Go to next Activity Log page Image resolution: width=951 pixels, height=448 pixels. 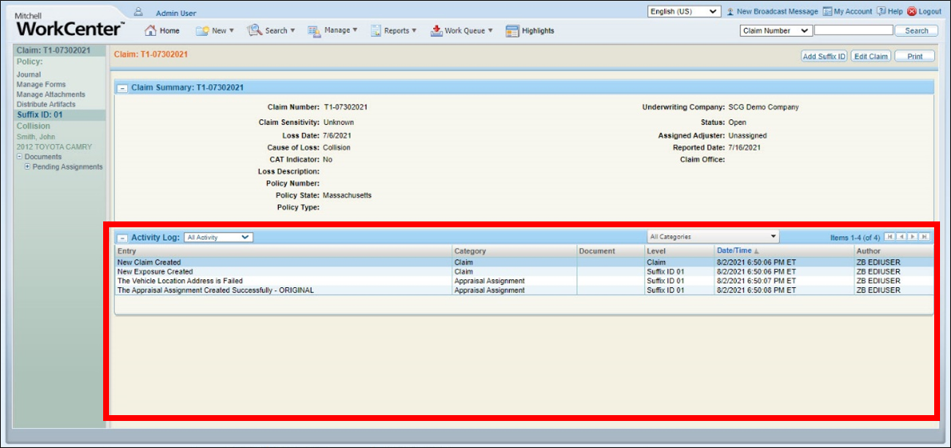pos(913,237)
